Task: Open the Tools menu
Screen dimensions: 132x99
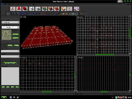Action: [22, 4]
